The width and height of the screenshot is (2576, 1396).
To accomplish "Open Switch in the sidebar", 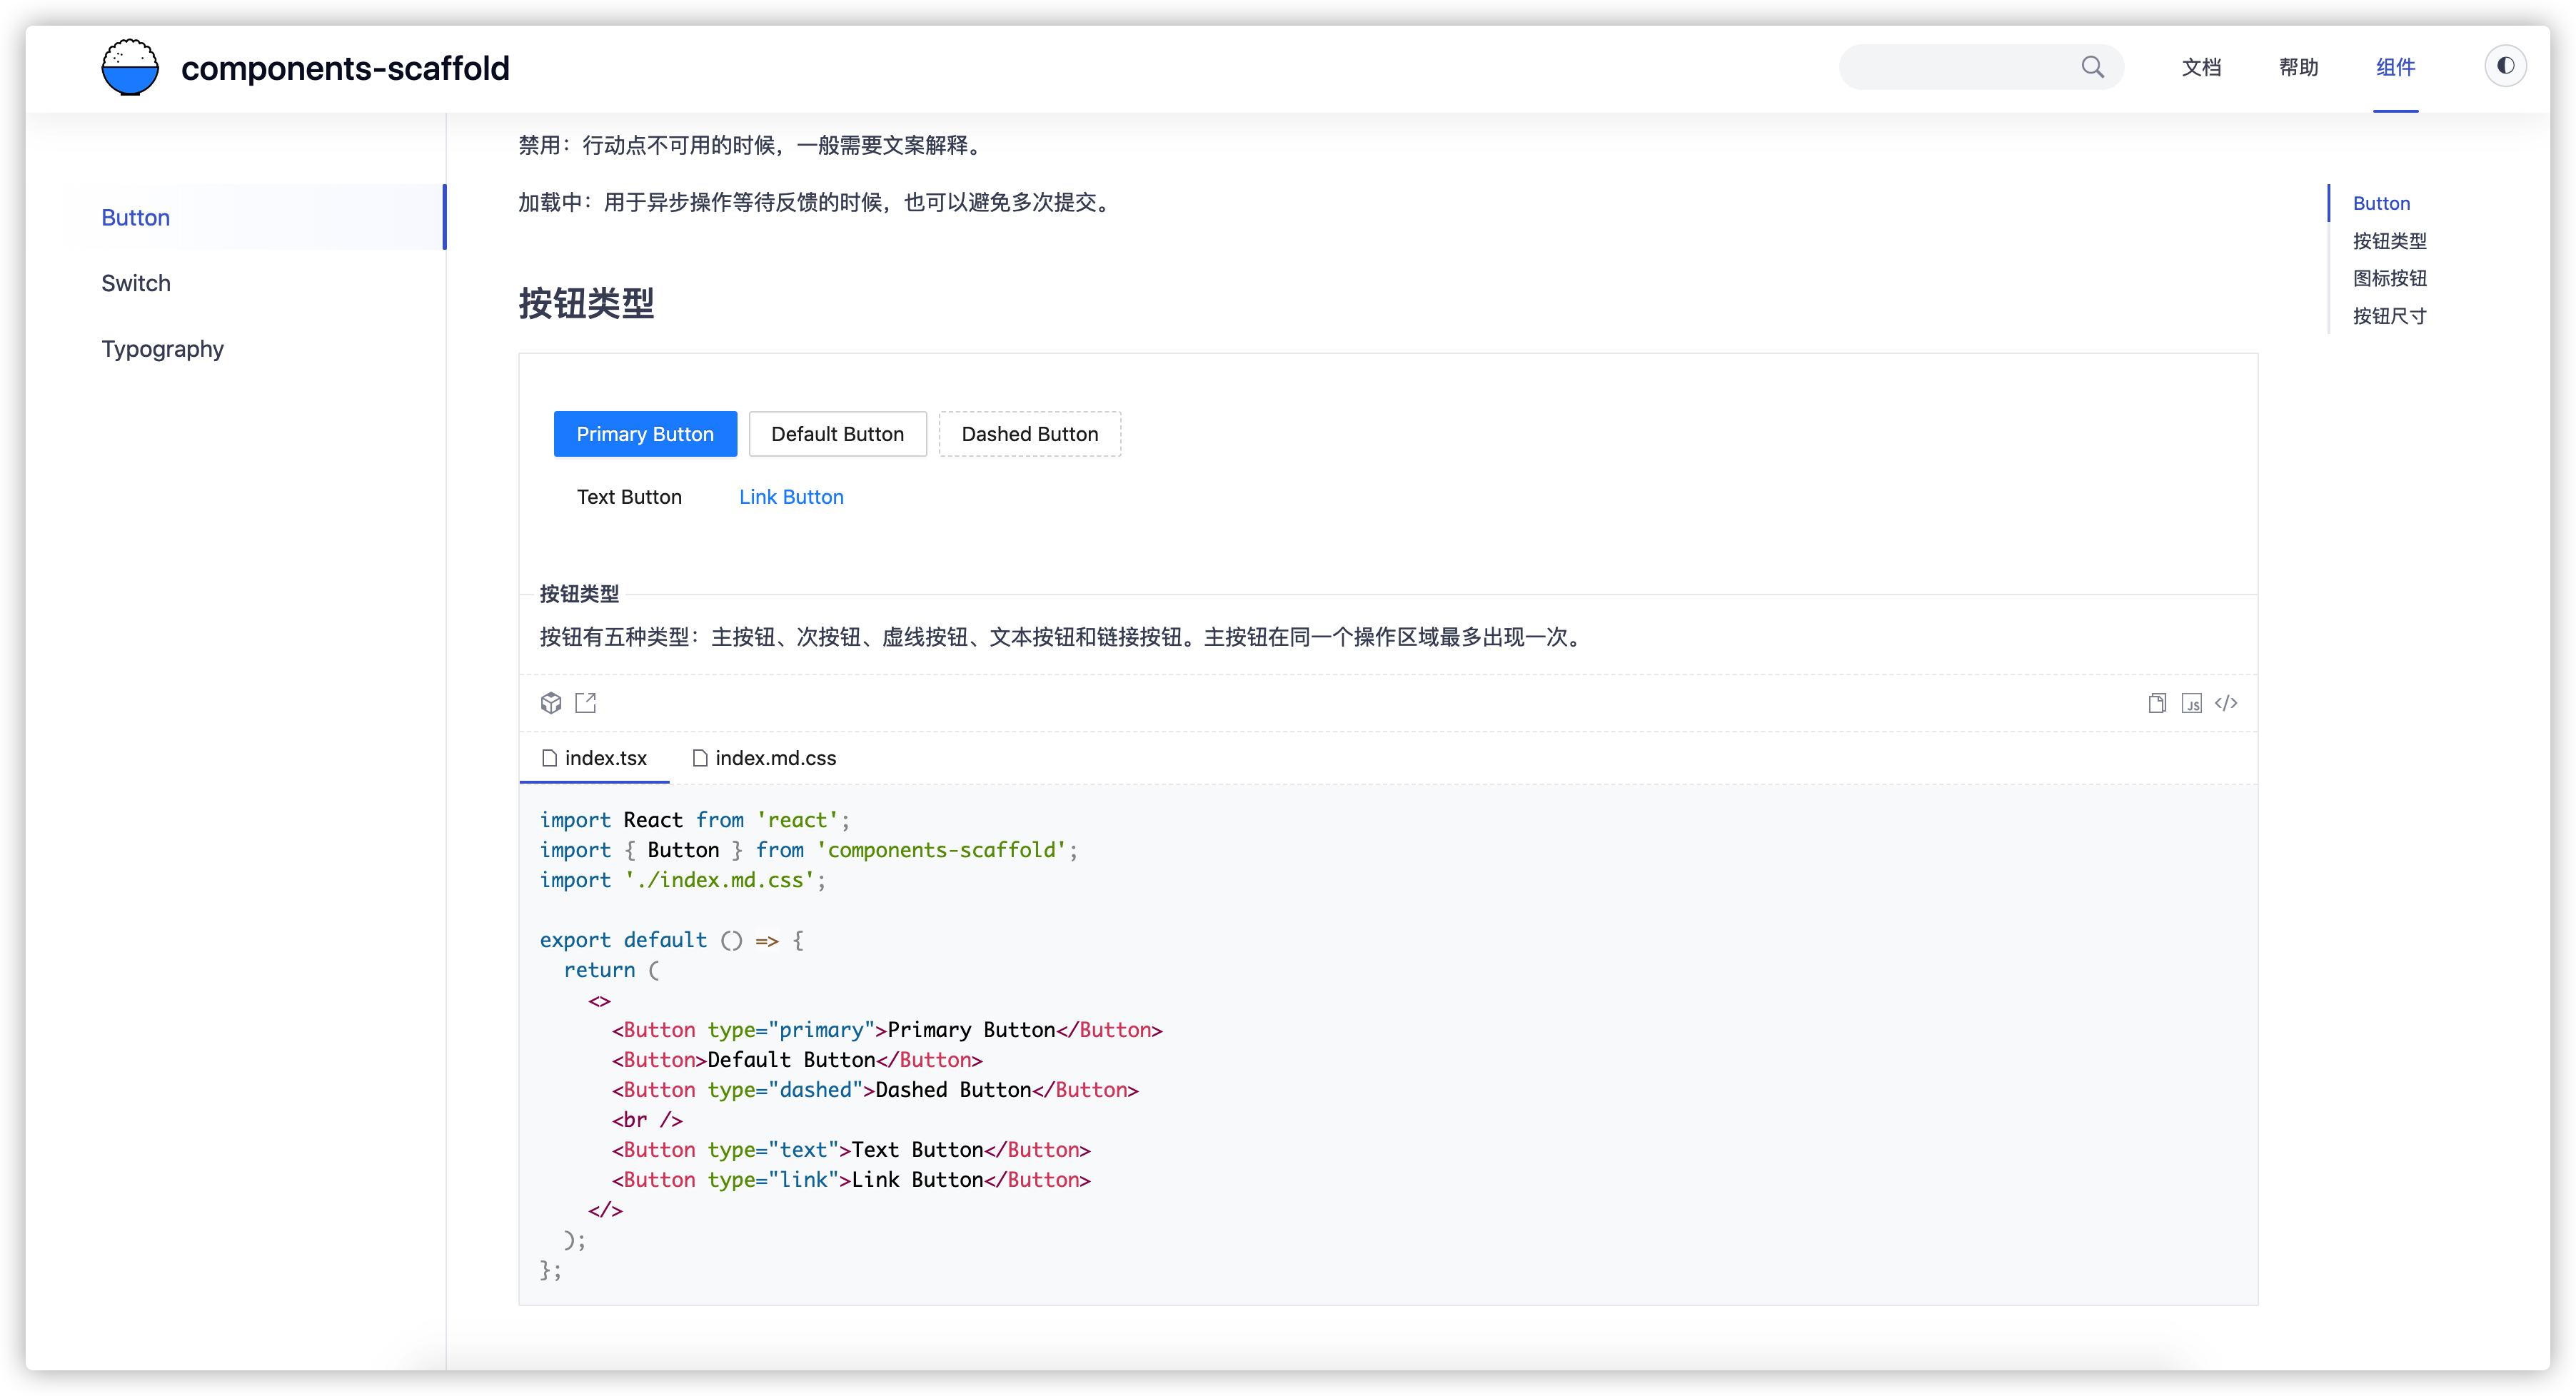I will pyautogui.click(x=136, y=283).
